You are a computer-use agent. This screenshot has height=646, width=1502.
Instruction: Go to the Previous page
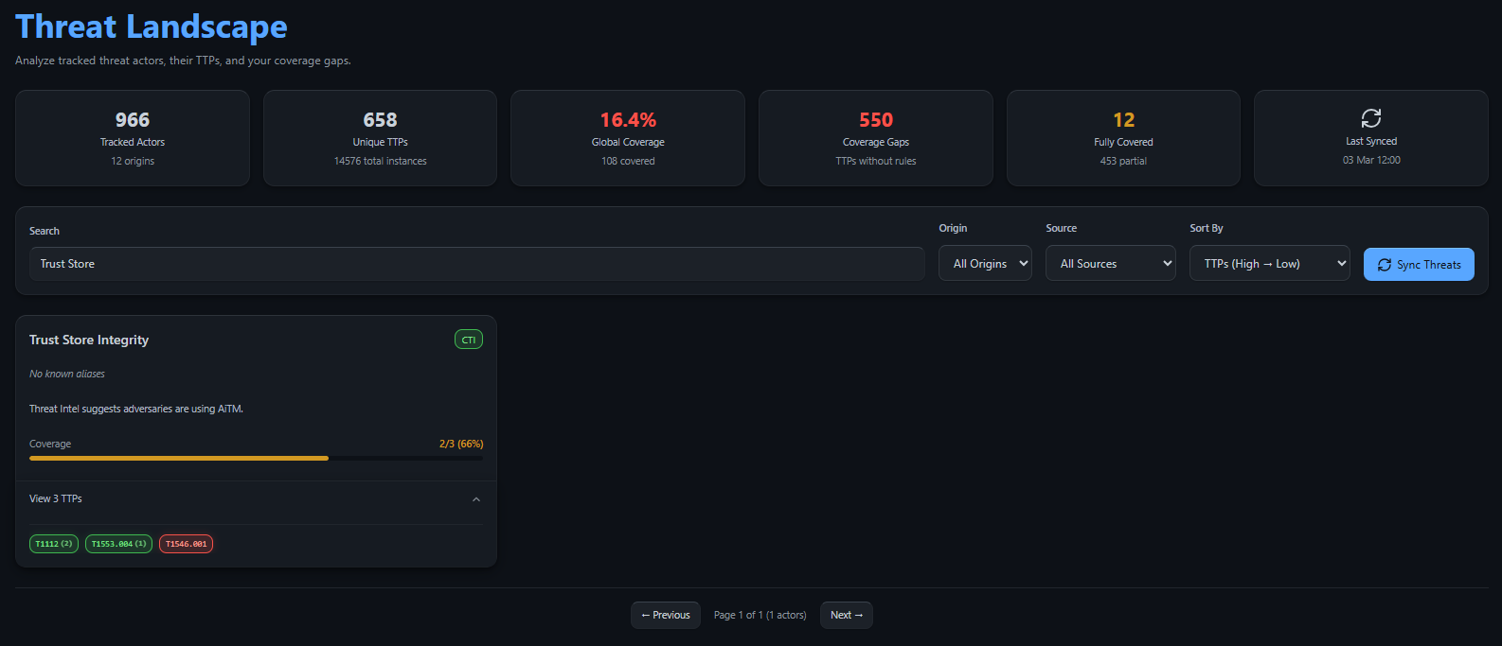(x=666, y=615)
